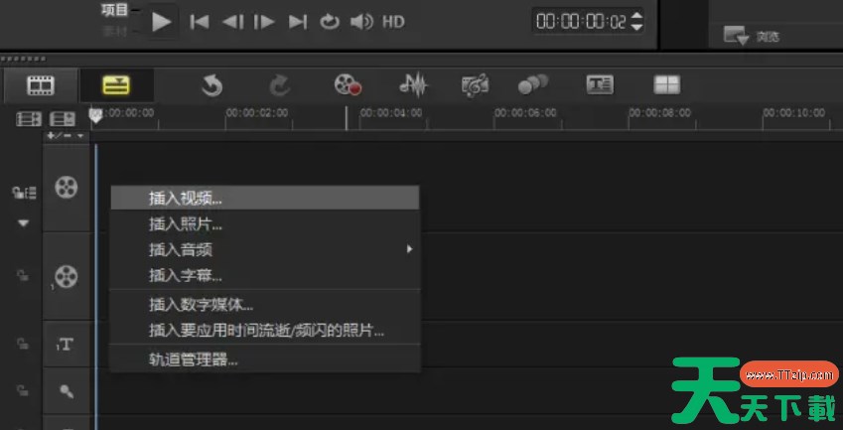Select 项目 (Project) play mode
The height and width of the screenshot is (430, 843).
114,10
